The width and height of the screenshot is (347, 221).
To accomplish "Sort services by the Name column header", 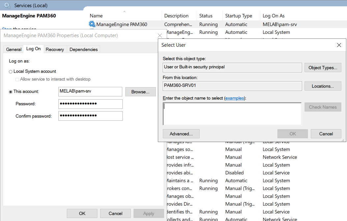I will click(96, 16).
